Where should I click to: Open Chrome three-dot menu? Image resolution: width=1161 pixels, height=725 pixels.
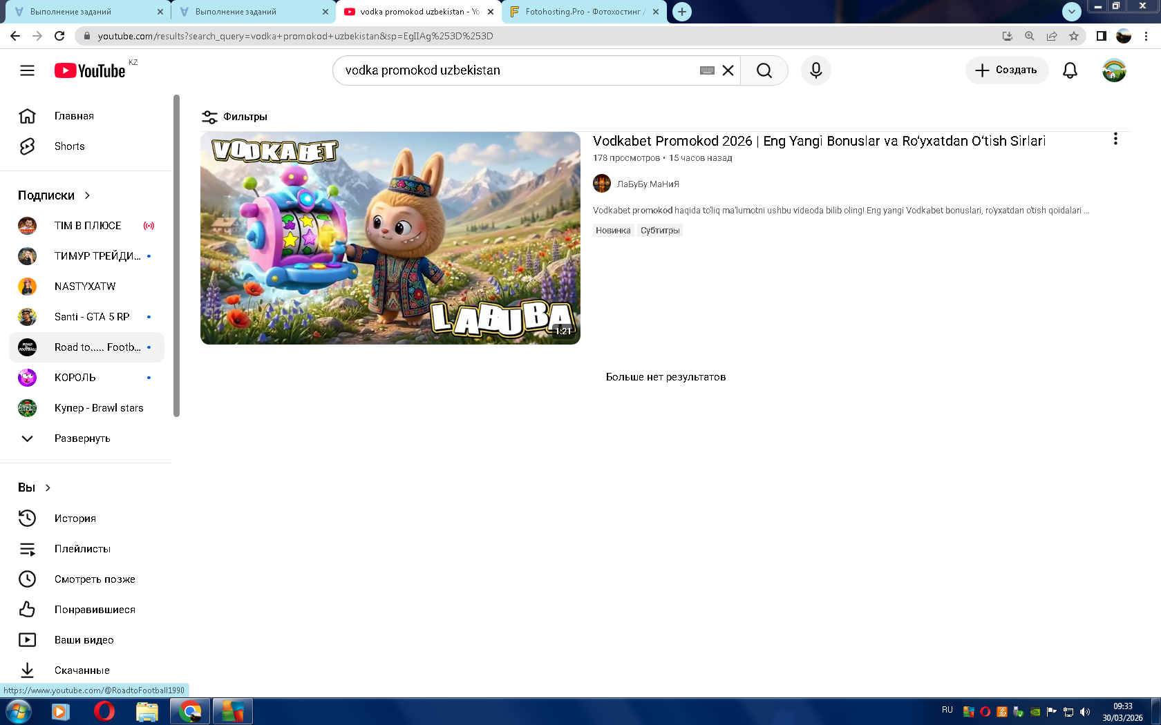[x=1146, y=36]
